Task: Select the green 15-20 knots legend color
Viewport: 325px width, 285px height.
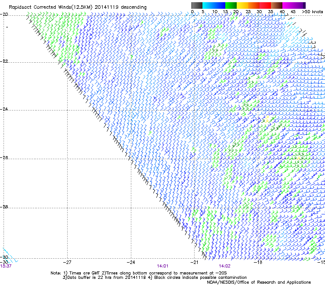Action: tap(231, 5)
